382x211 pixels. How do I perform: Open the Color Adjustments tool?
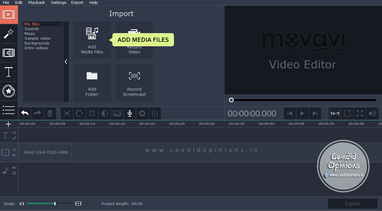[x=104, y=113]
